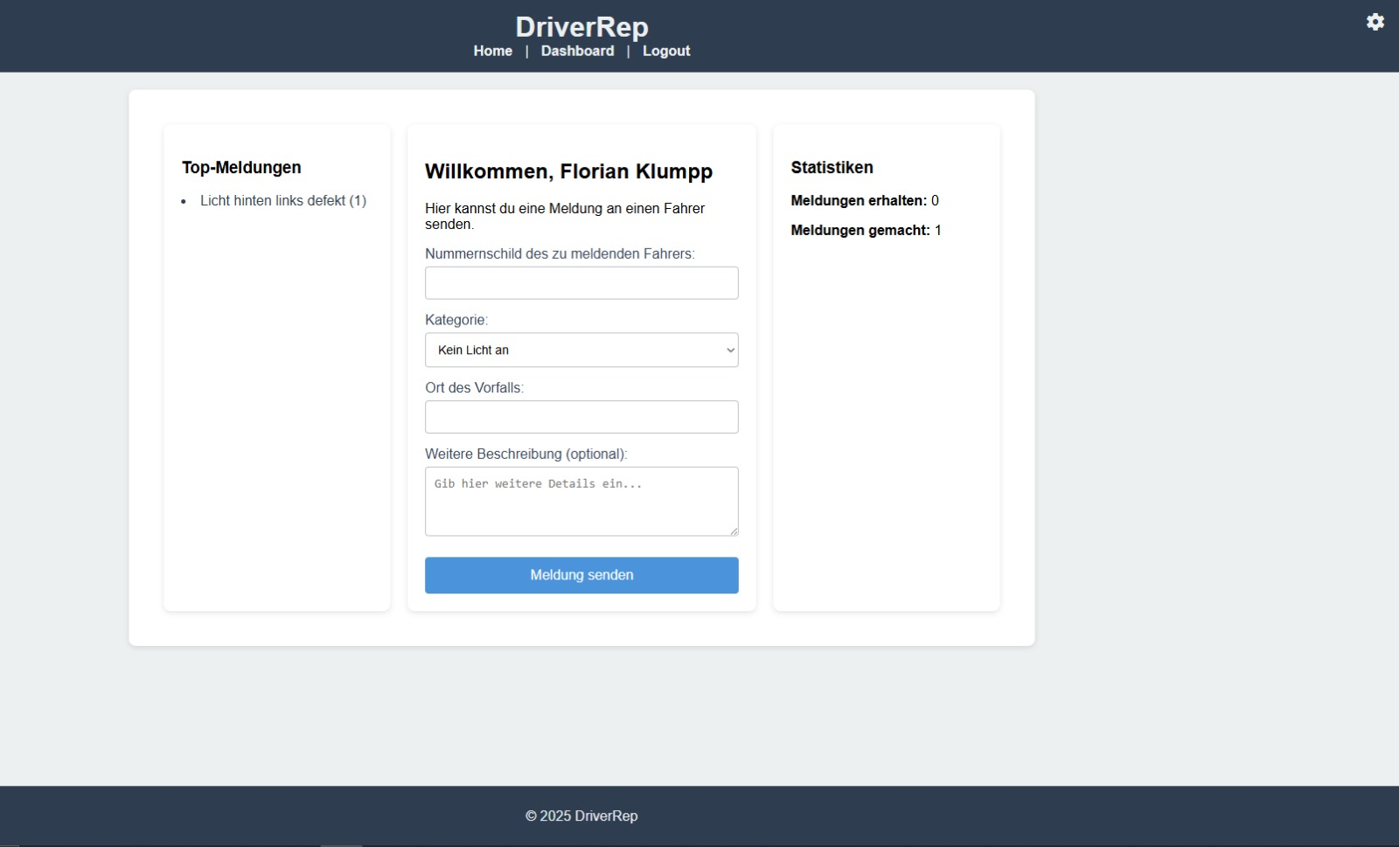Click the Willkommen, Florian Klumpp heading

[568, 171]
